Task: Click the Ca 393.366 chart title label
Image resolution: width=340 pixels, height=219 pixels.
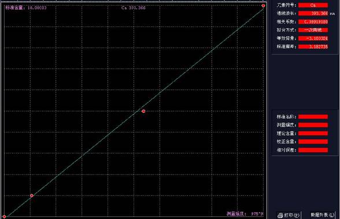Action: [x=134, y=8]
